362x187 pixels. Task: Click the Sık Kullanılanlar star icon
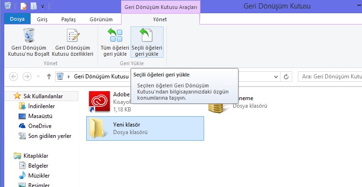tap(17, 96)
